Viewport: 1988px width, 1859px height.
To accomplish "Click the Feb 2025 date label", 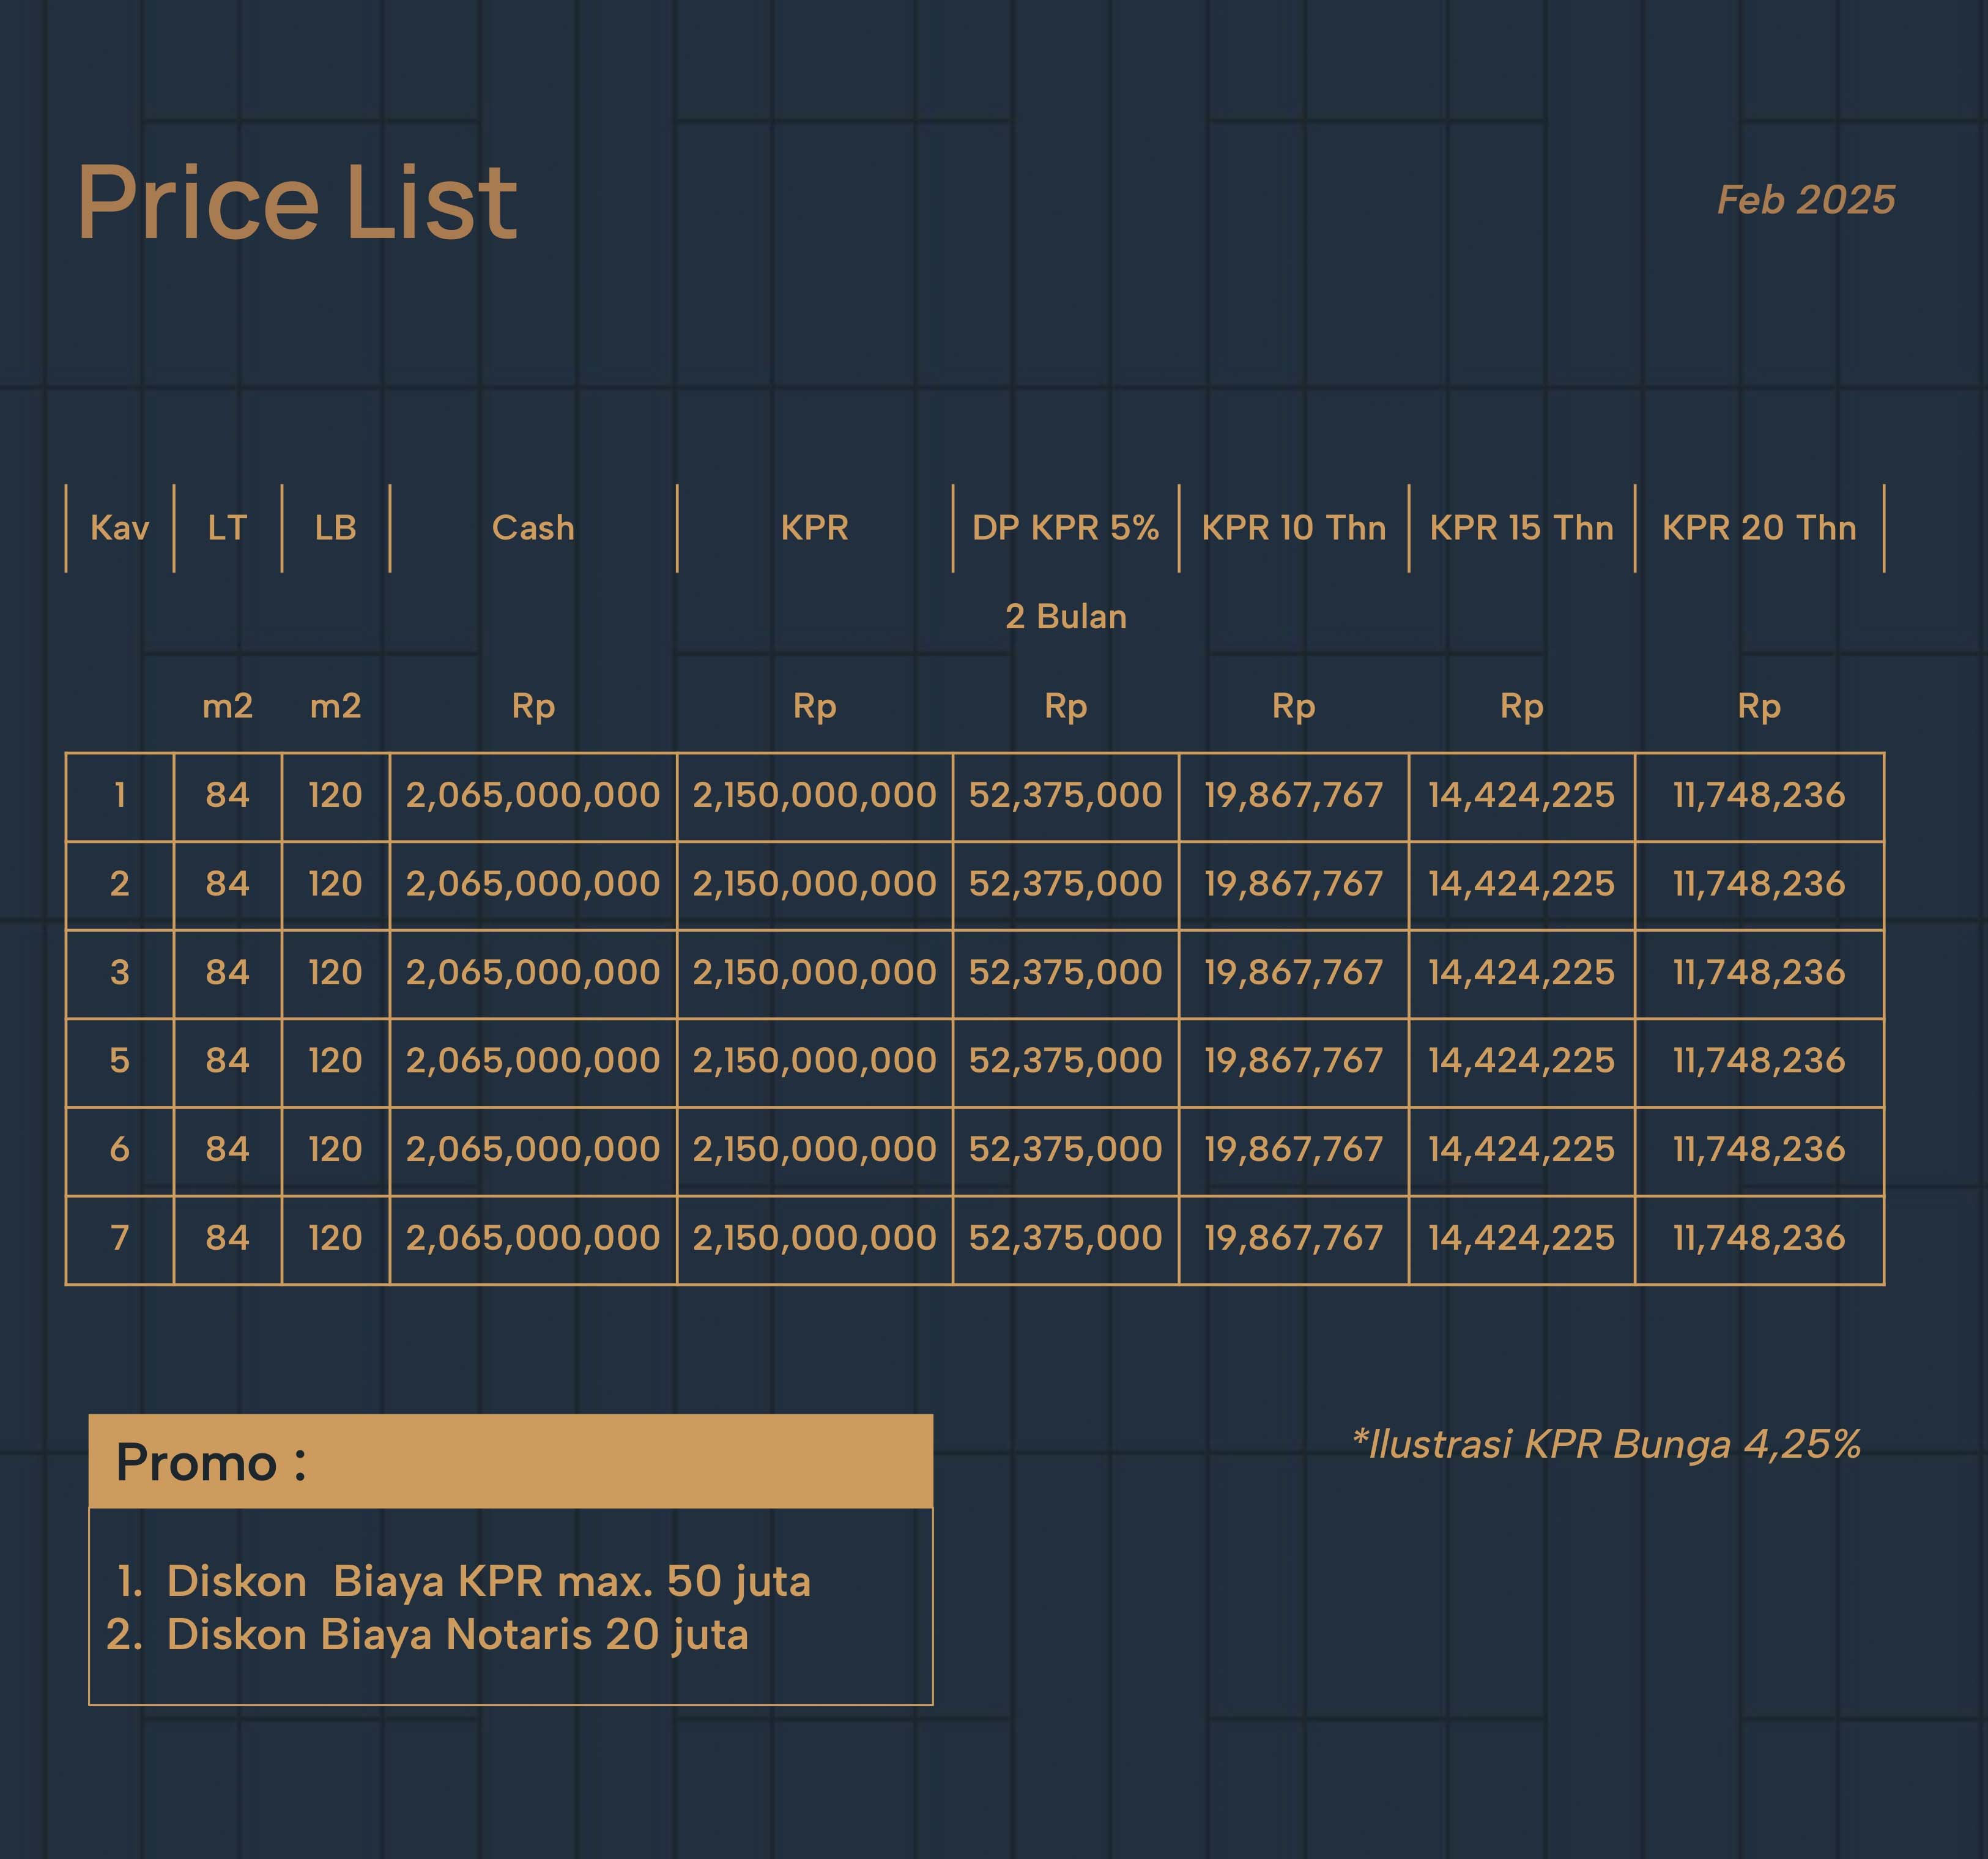I will click(x=1805, y=200).
